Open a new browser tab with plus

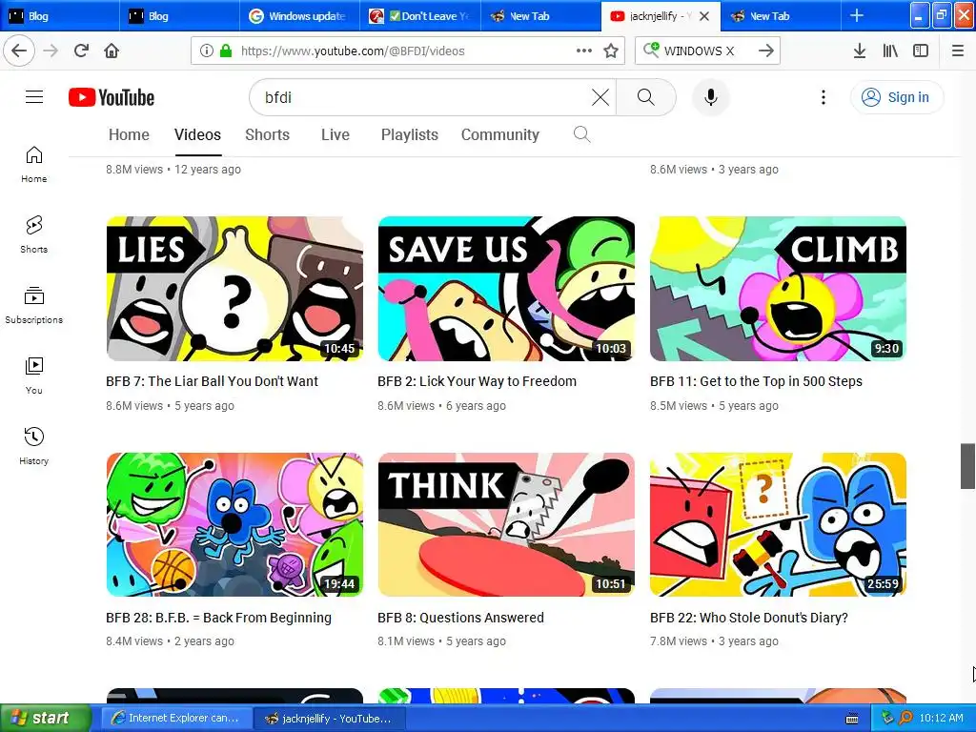coord(857,15)
